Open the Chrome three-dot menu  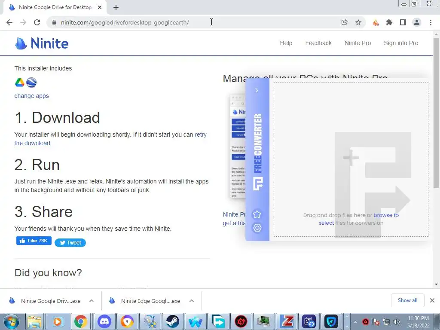coord(431,22)
